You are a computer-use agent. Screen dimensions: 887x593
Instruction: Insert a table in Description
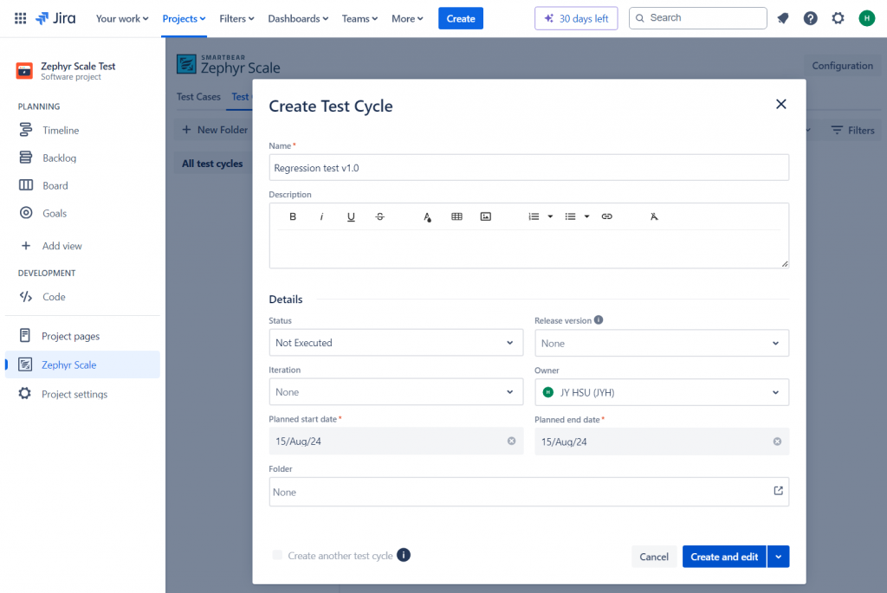click(x=456, y=216)
